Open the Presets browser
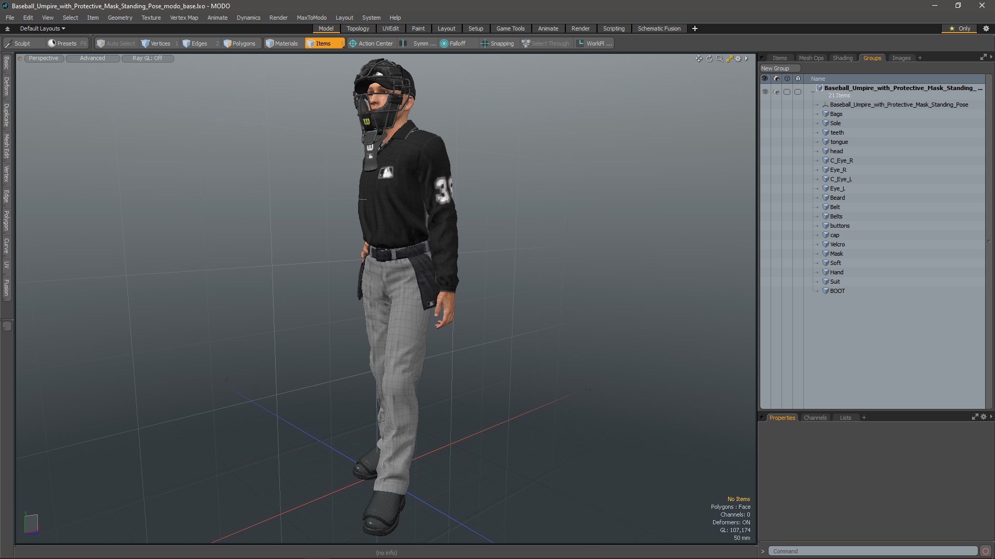Screen dimensions: 995x559 coord(66,43)
